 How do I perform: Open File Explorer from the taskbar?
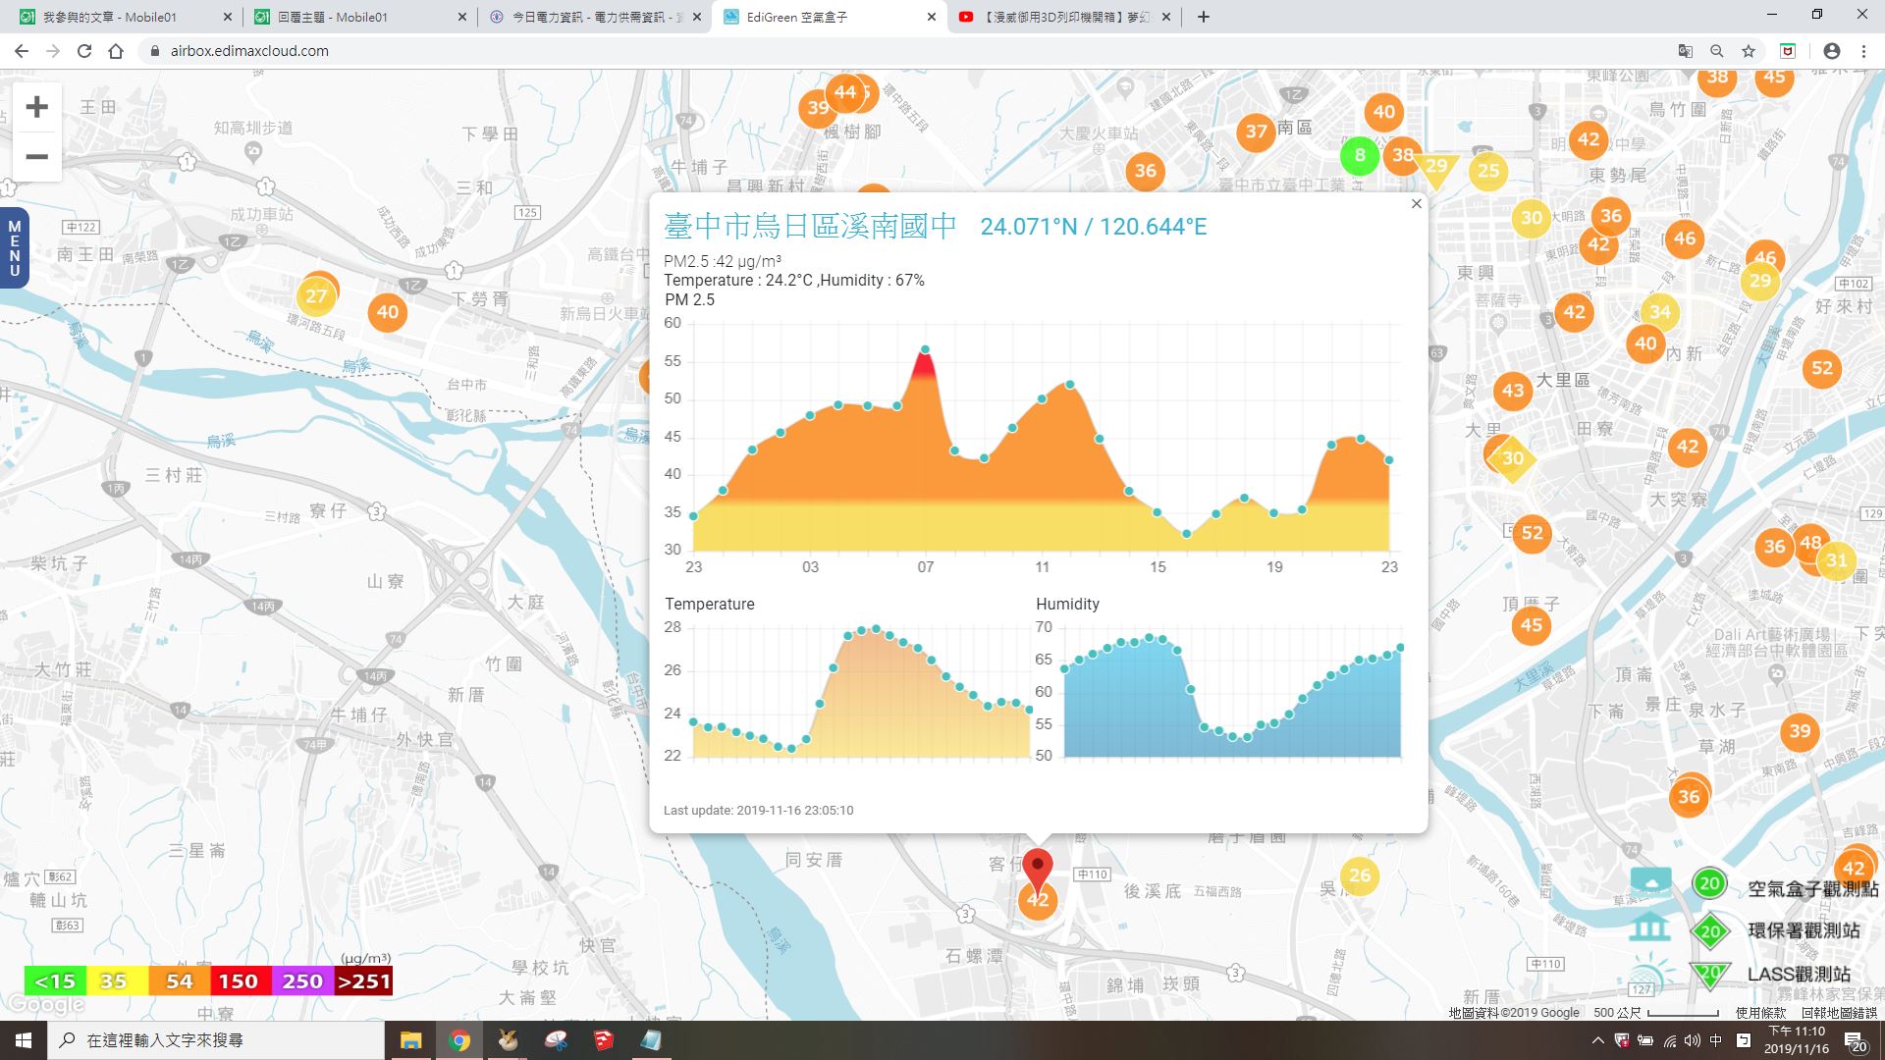click(x=410, y=1040)
